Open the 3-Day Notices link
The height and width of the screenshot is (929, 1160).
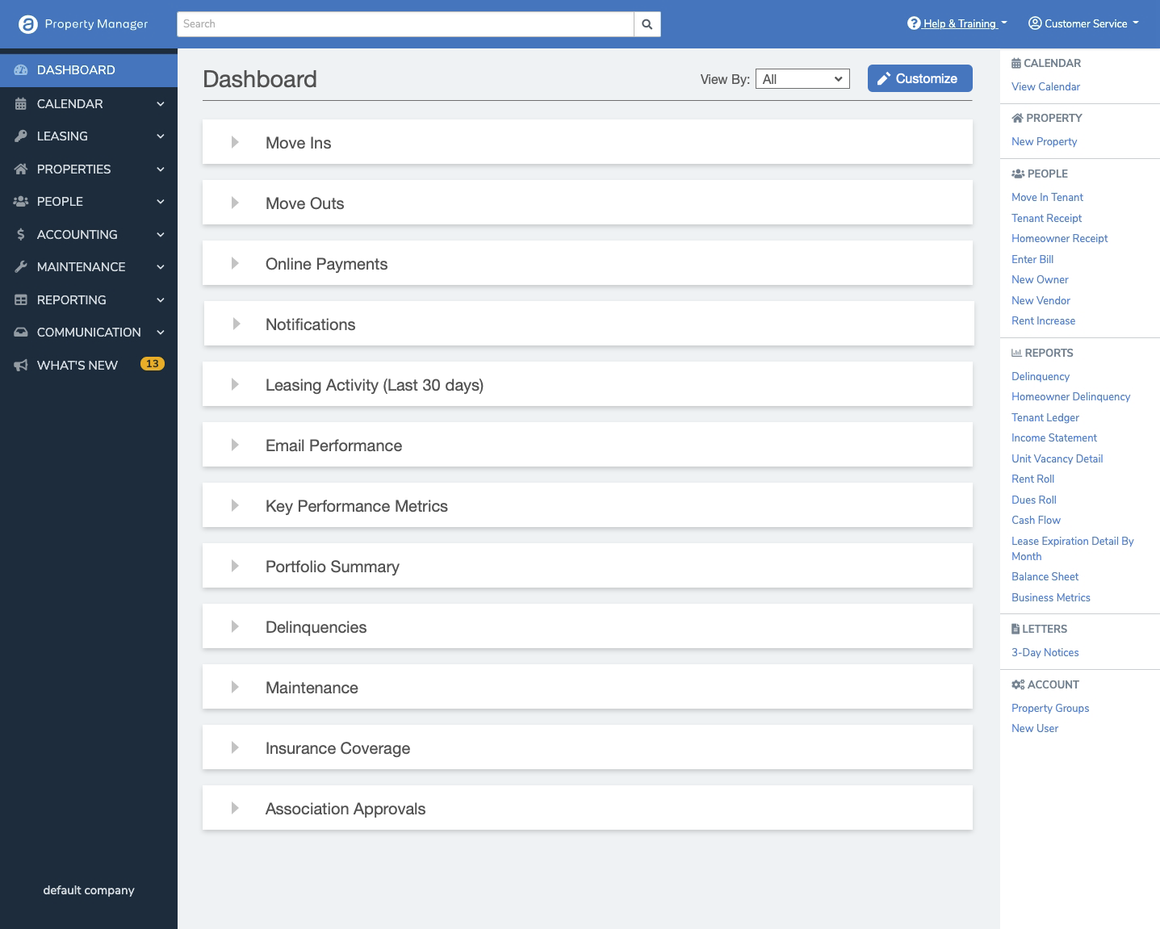point(1045,652)
